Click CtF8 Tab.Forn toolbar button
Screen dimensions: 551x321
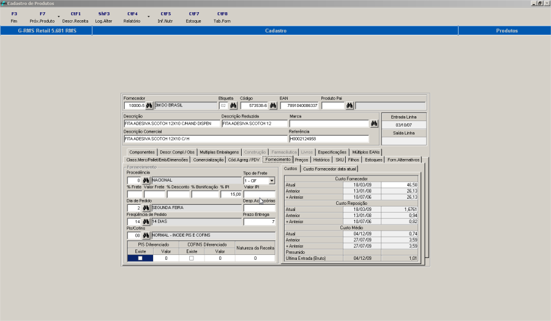click(x=222, y=17)
